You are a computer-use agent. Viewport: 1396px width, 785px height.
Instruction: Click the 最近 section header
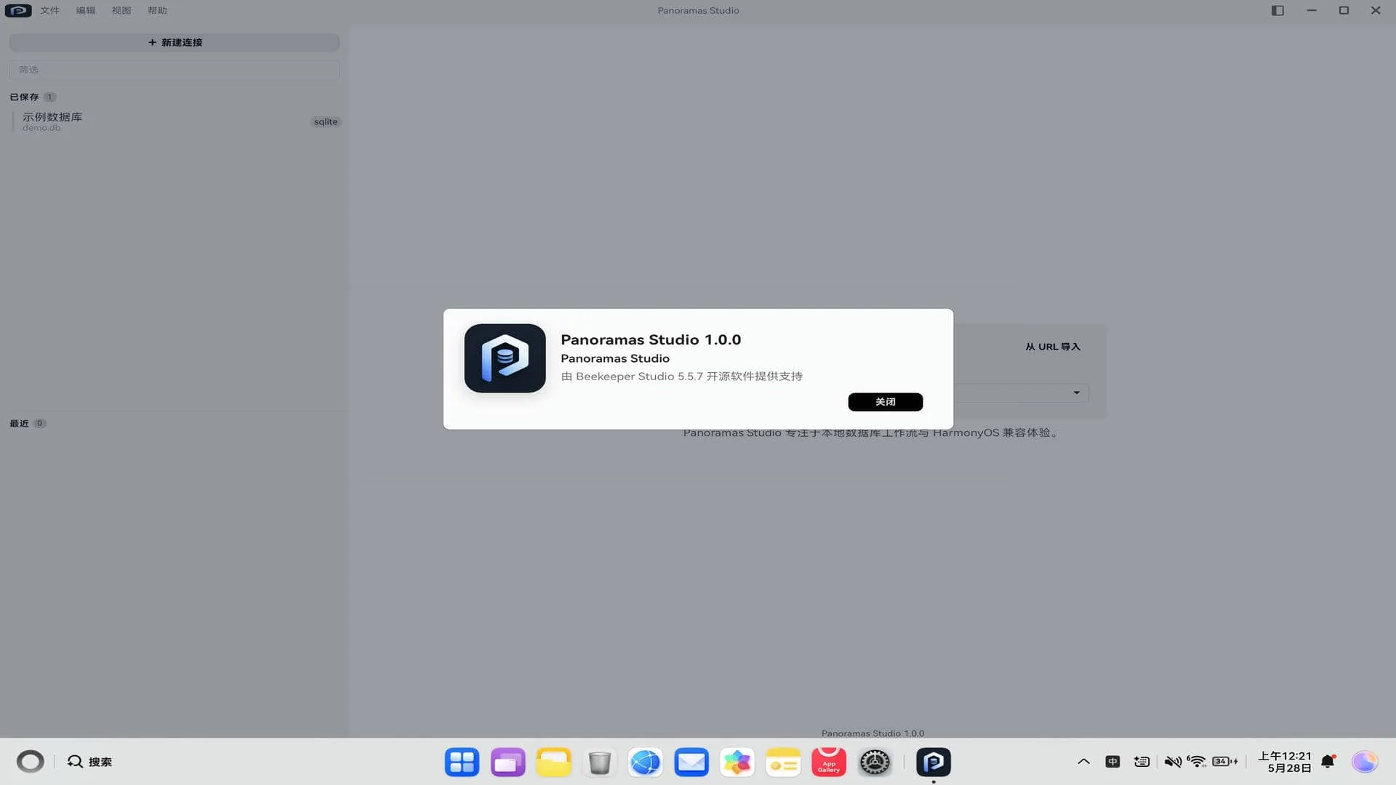point(19,423)
